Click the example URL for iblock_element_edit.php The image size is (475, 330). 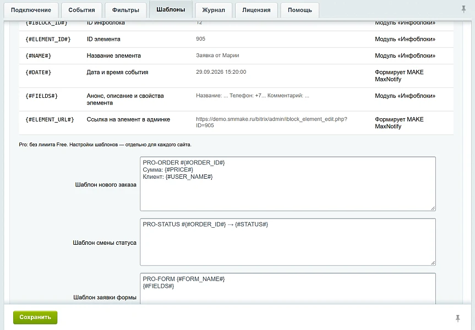[271, 122]
